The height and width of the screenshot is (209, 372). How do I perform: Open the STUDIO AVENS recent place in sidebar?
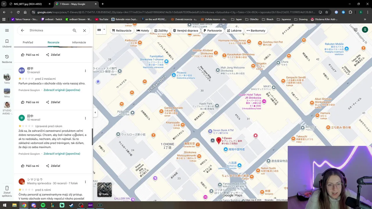7,108
